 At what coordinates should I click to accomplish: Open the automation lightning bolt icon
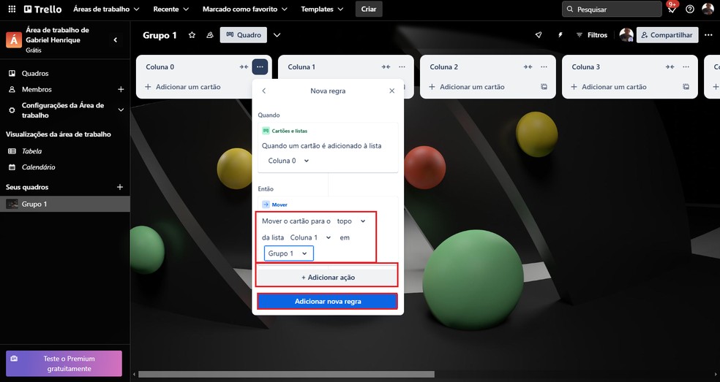click(x=560, y=35)
